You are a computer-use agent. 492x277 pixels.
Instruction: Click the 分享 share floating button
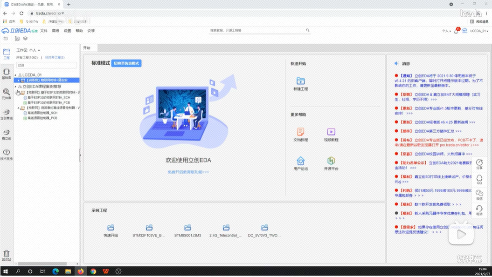479,164
